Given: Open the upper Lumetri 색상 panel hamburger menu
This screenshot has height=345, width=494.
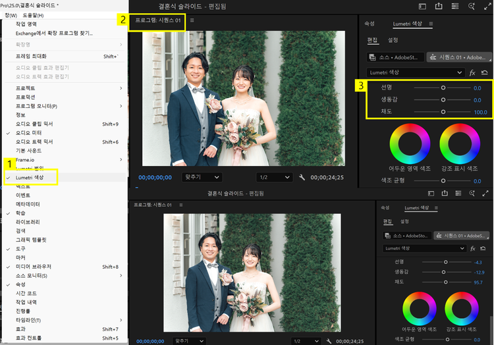Looking at the screenshot, I should click(431, 24).
